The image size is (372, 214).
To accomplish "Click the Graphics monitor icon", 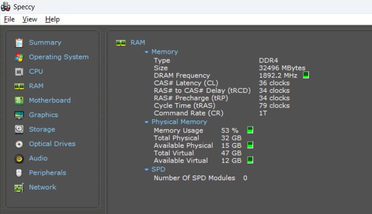I will point(19,115).
